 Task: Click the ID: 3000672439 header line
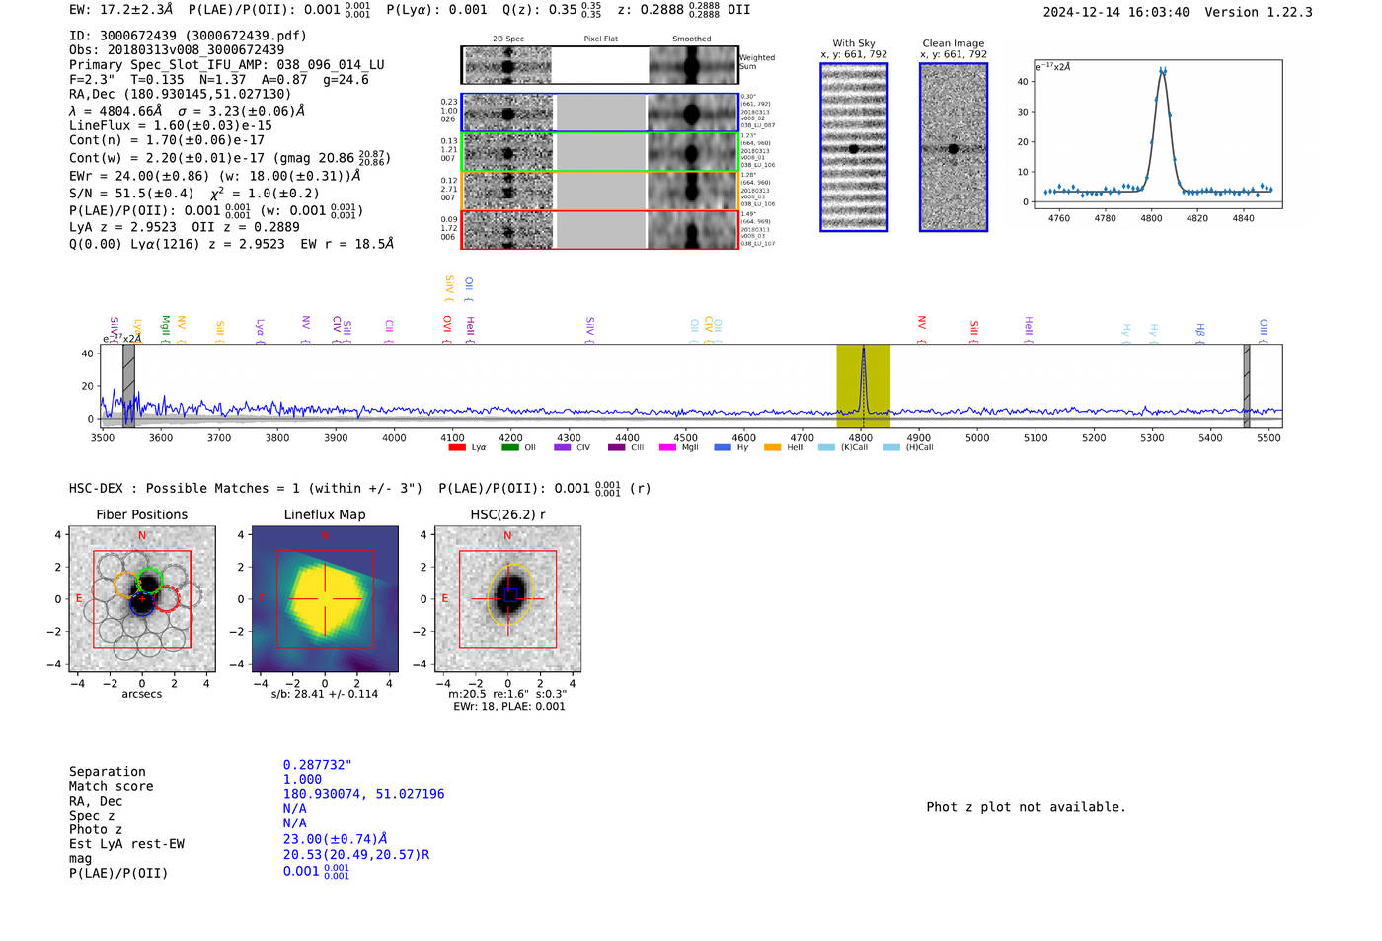(188, 36)
